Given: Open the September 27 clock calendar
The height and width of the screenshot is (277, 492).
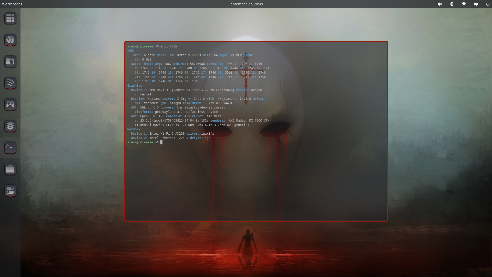Looking at the screenshot, I should coord(245,4).
